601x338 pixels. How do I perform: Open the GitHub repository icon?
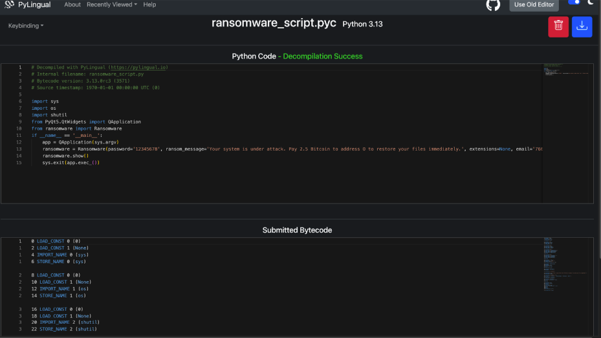pos(493,5)
